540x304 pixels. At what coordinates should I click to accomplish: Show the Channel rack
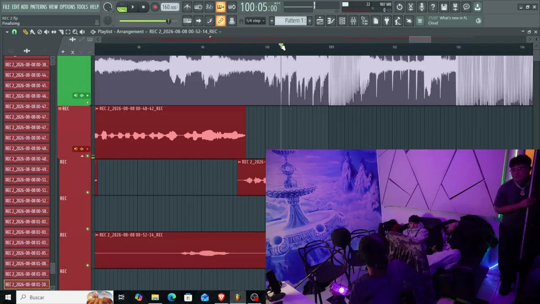[x=342, y=21]
